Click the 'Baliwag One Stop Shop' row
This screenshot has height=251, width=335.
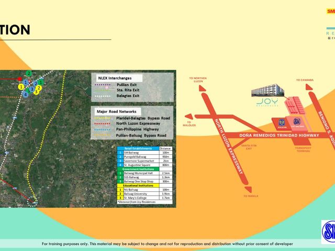144,181
